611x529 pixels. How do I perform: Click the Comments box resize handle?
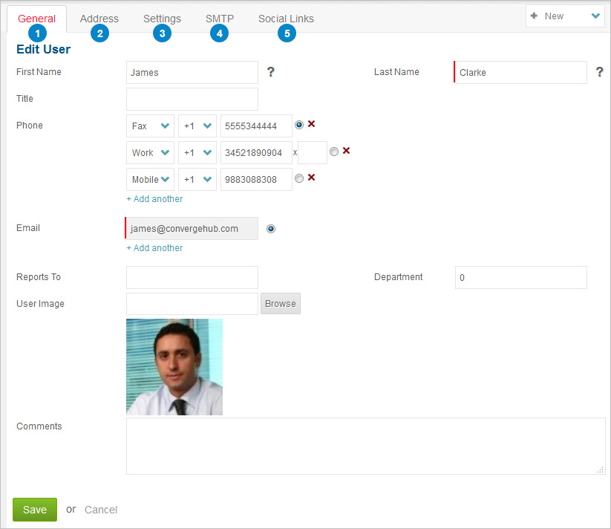601,470
